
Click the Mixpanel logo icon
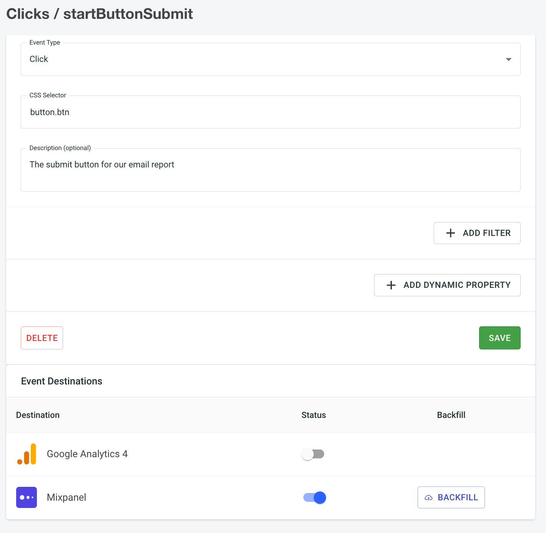[x=26, y=497]
